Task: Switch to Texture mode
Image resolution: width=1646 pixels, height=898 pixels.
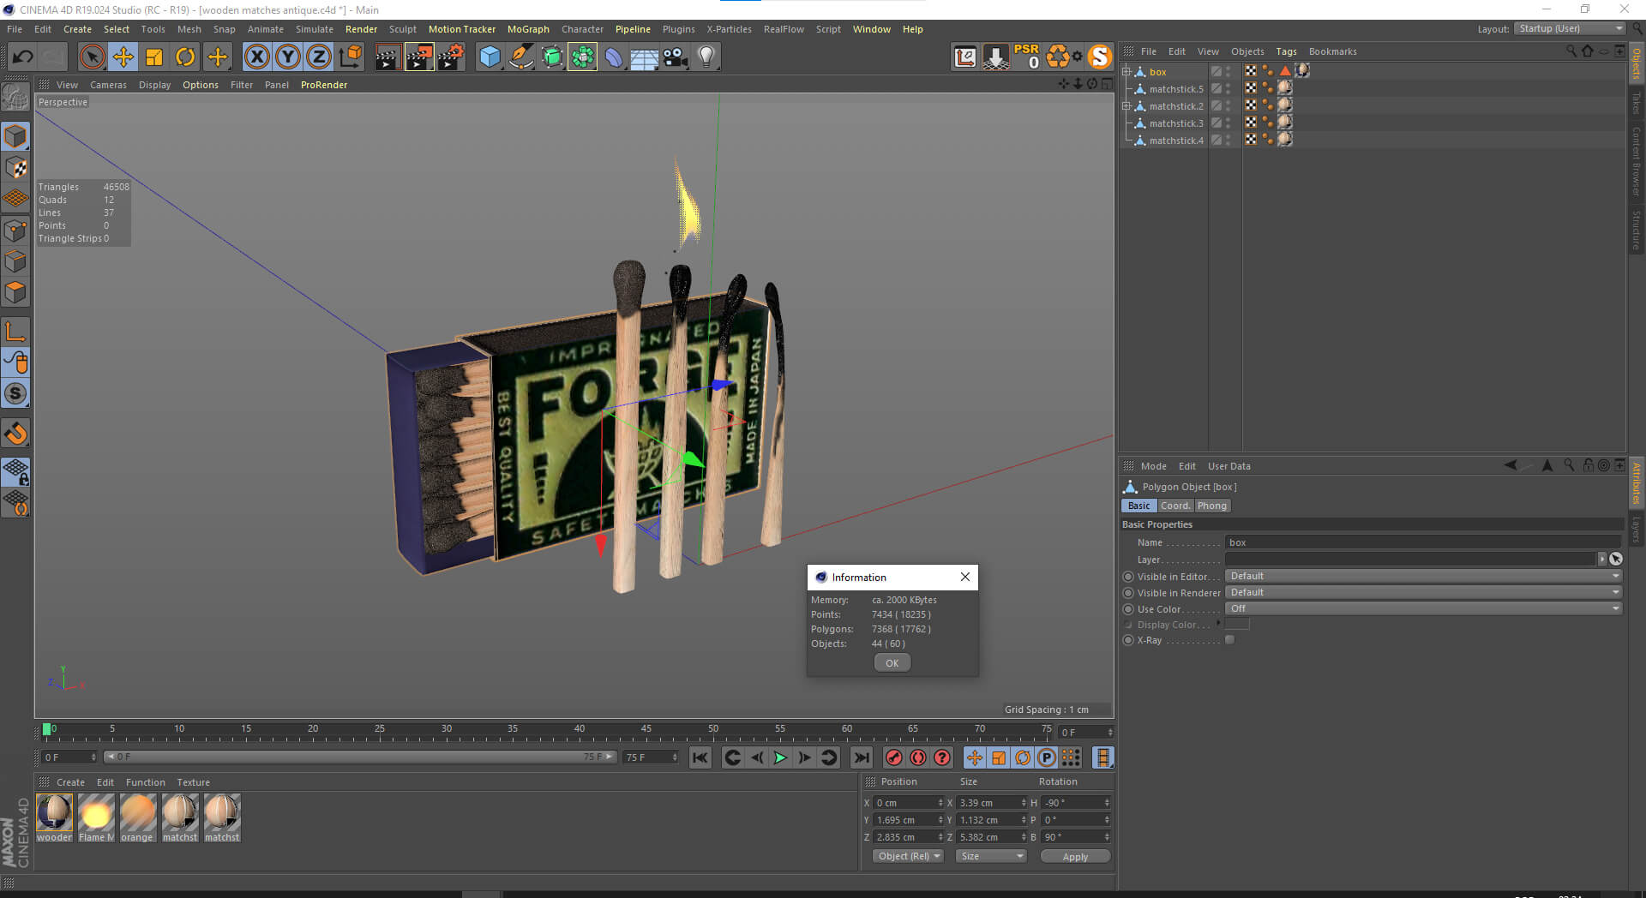Action: (15, 168)
